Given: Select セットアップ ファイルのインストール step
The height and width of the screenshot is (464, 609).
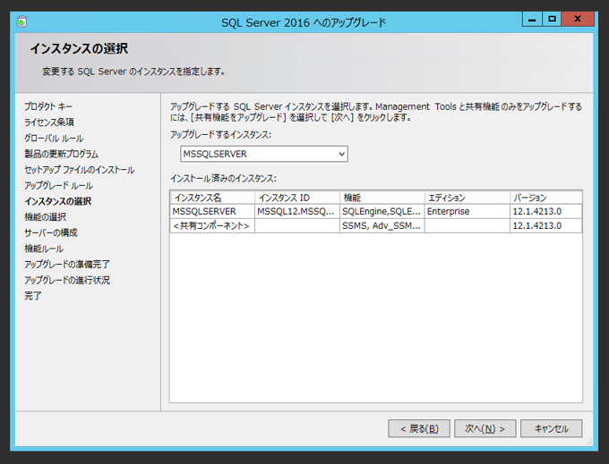Looking at the screenshot, I should [79, 170].
